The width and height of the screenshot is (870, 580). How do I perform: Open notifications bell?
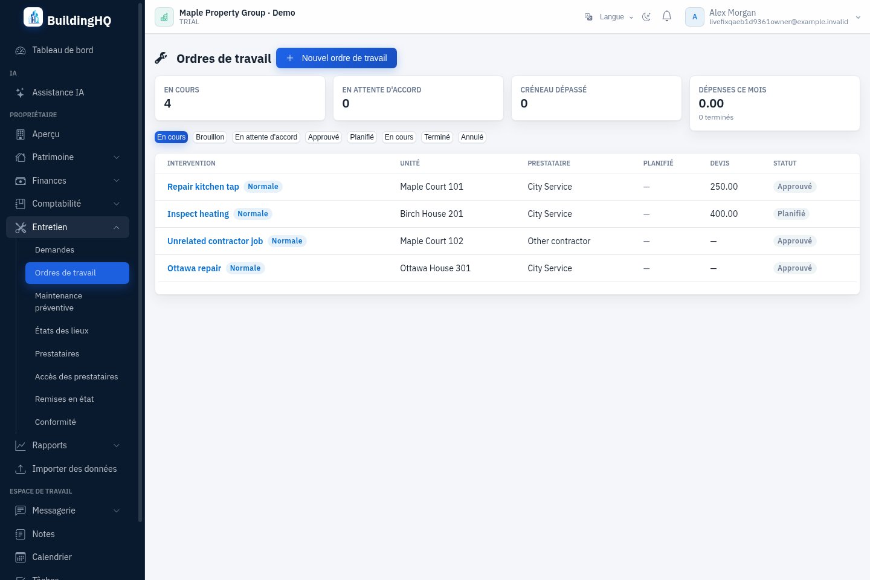click(x=667, y=17)
